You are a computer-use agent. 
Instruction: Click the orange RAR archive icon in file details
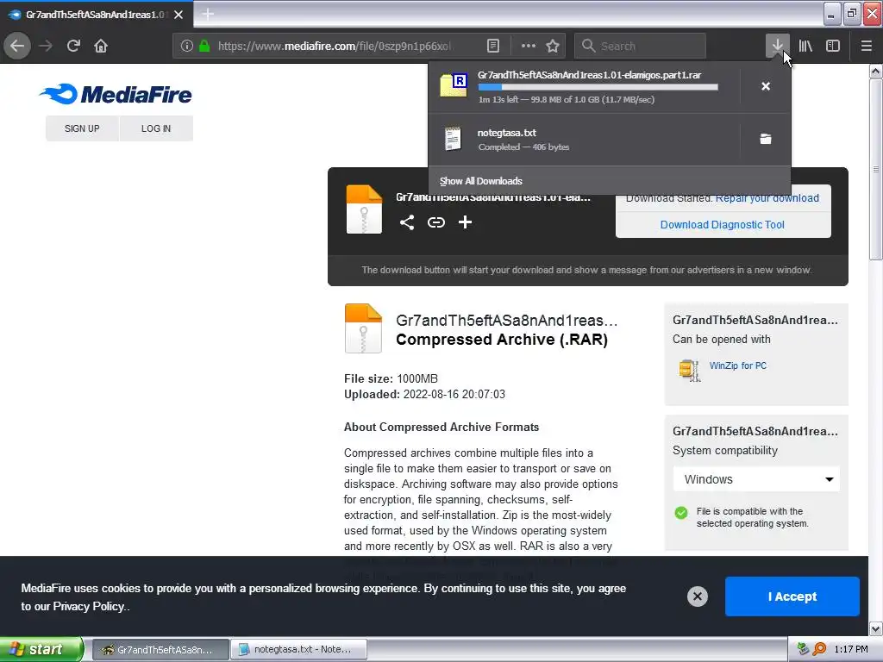(363, 328)
